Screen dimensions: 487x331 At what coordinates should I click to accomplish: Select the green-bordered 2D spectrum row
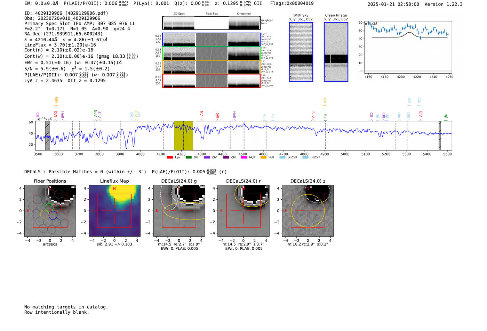tap(211, 53)
